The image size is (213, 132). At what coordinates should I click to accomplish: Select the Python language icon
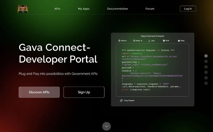(x=120, y=41)
